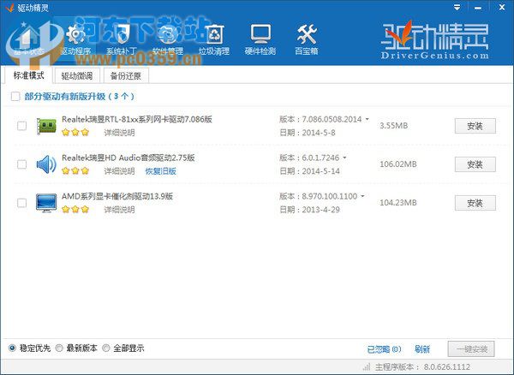
Task: Open 详细说明 for Realtek RTL-81xx driver
Action: click(x=119, y=133)
